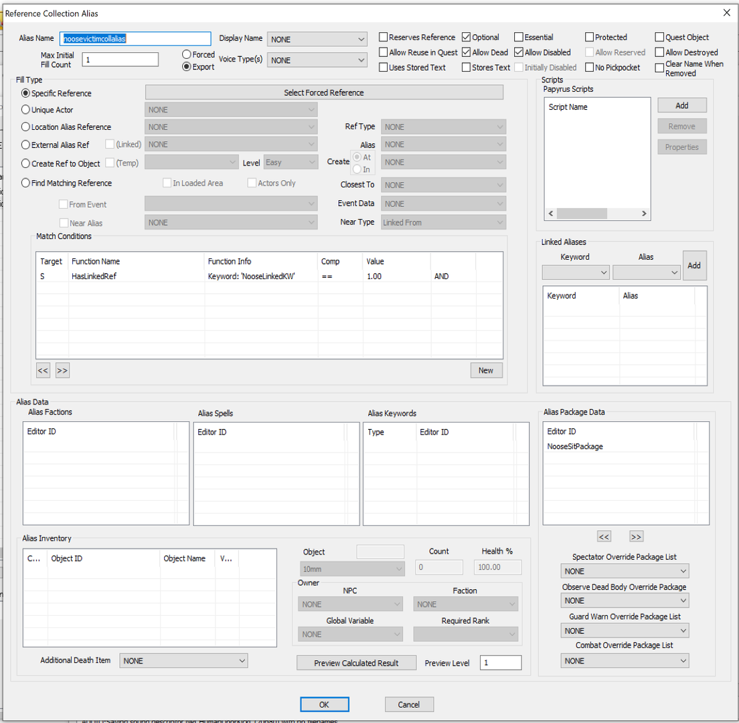This screenshot has width=739, height=723.
Task: Enable the Allow Destroyed checkbox
Action: (x=659, y=52)
